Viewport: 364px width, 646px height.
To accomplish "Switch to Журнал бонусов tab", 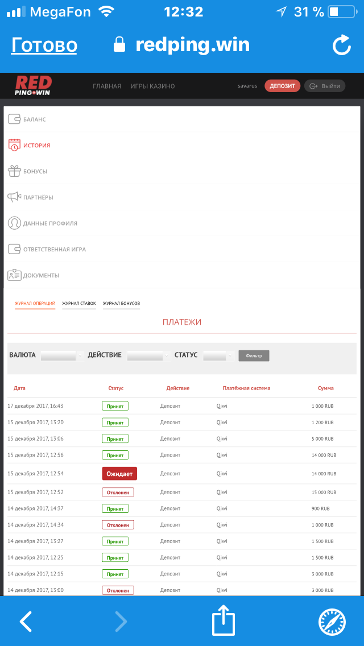I will 121,304.
